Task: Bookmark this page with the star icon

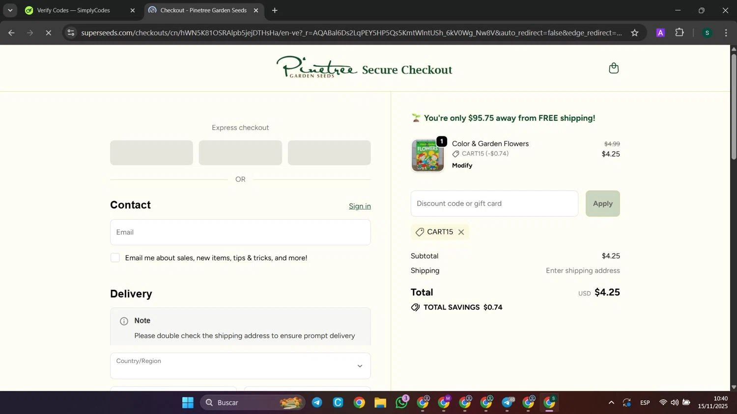Action: pyautogui.click(x=634, y=33)
